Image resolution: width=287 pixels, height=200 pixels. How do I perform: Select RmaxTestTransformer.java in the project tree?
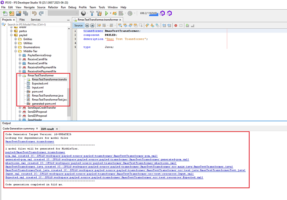(x=47, y=95)
